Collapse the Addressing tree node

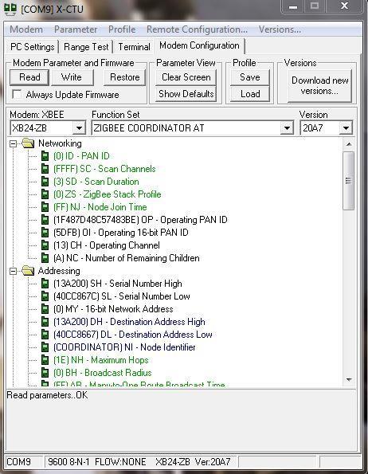(x=13, y=271)
